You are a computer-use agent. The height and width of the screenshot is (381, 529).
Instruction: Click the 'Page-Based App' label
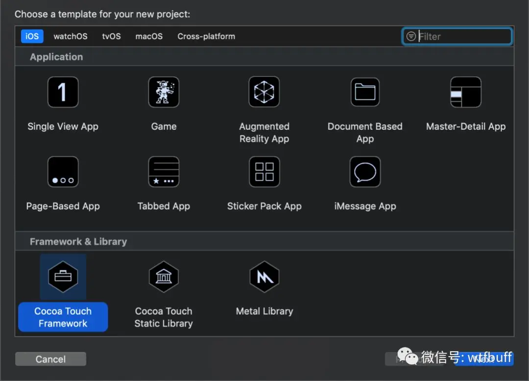click(63, 206)
